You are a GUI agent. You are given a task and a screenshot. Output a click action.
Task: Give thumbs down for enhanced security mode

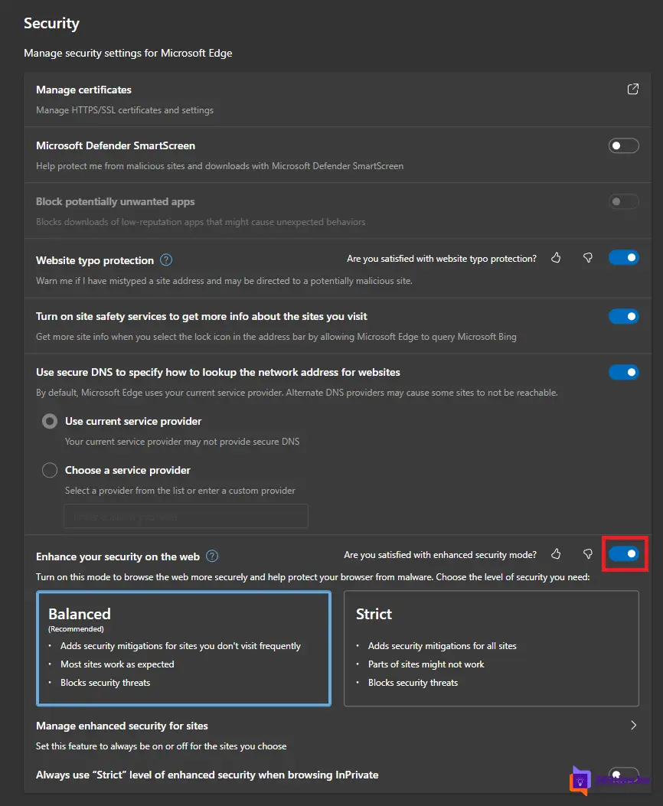point(587,554)
